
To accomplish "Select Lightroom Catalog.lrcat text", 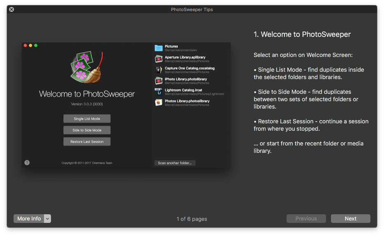I will (x=183, y=90).
